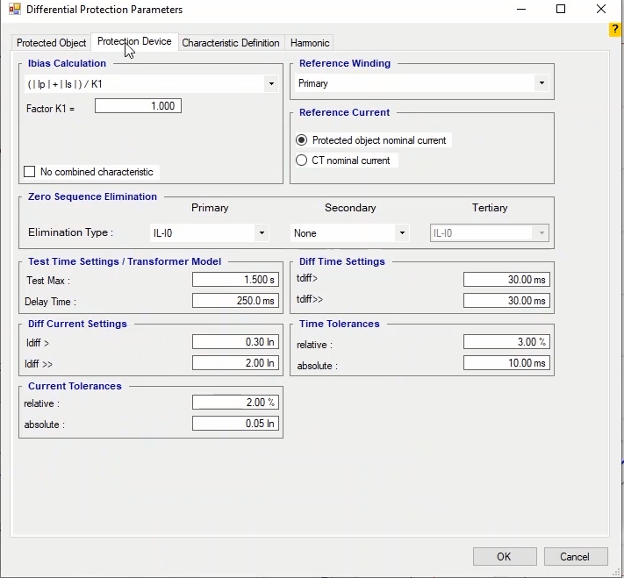Click the tdiff>> time setting field
The height and width of the screenshot is (578, 624).
click(x=506, y=301)
